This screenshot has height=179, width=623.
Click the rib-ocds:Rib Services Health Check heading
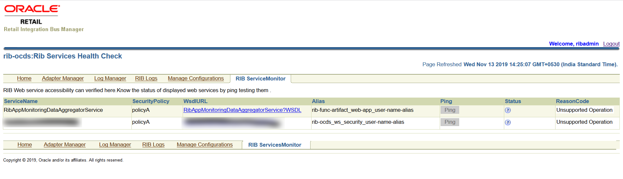point(63,56)
